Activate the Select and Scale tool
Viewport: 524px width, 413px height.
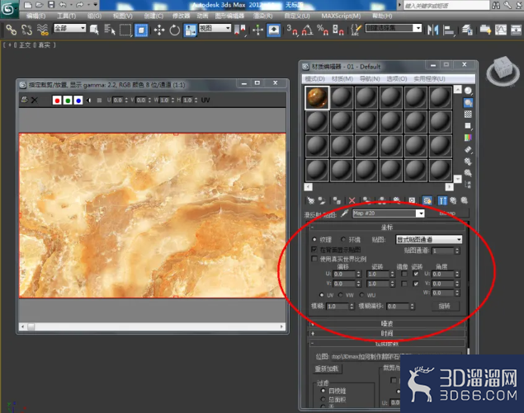click(x=190, y=31)
